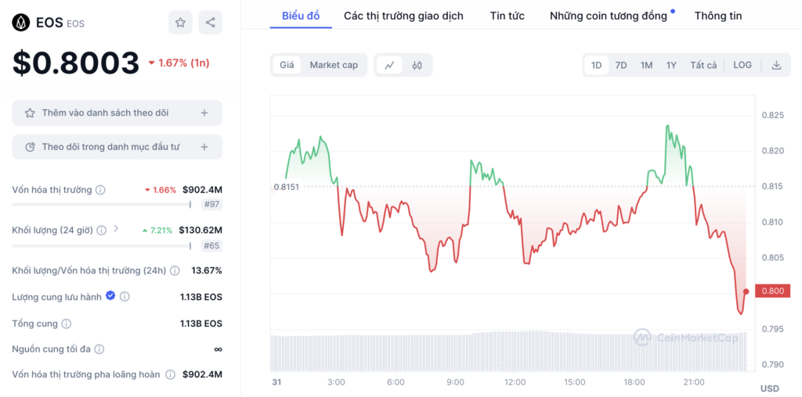
Task: Click info icon beside Nguồn cung tối đa
Action: [99, 349]
